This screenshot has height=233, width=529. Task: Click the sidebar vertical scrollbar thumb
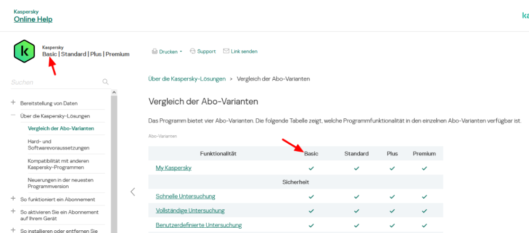tap(114, 164)
